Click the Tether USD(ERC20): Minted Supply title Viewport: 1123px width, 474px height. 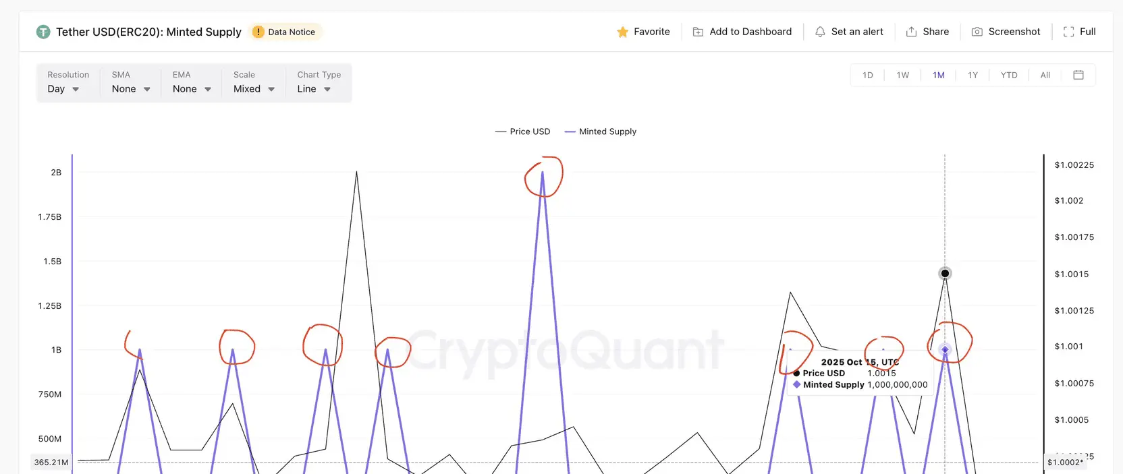click(x=148, y=32)
